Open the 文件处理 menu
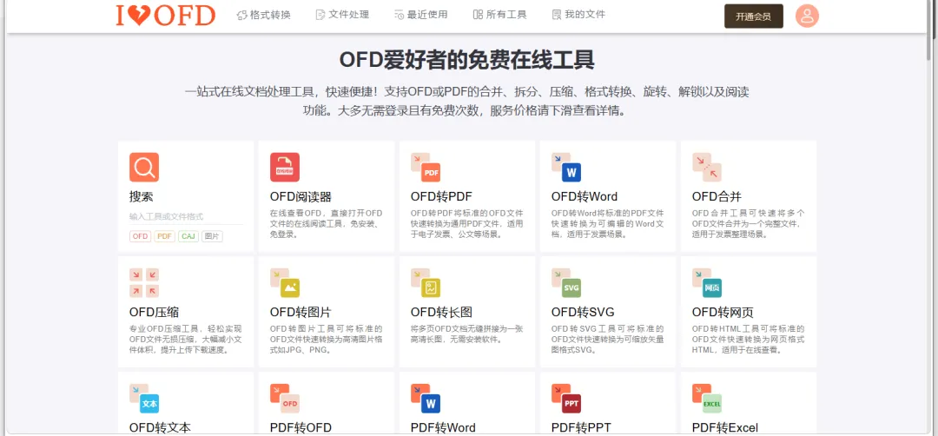 [342, 15]
